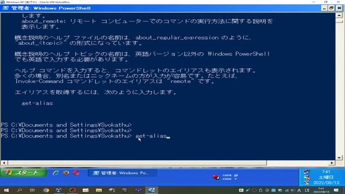Screen dimensions: 345x194
Task: Select the 管理者: Windows Po... taskbar button
Action: [x=122, y=173]
